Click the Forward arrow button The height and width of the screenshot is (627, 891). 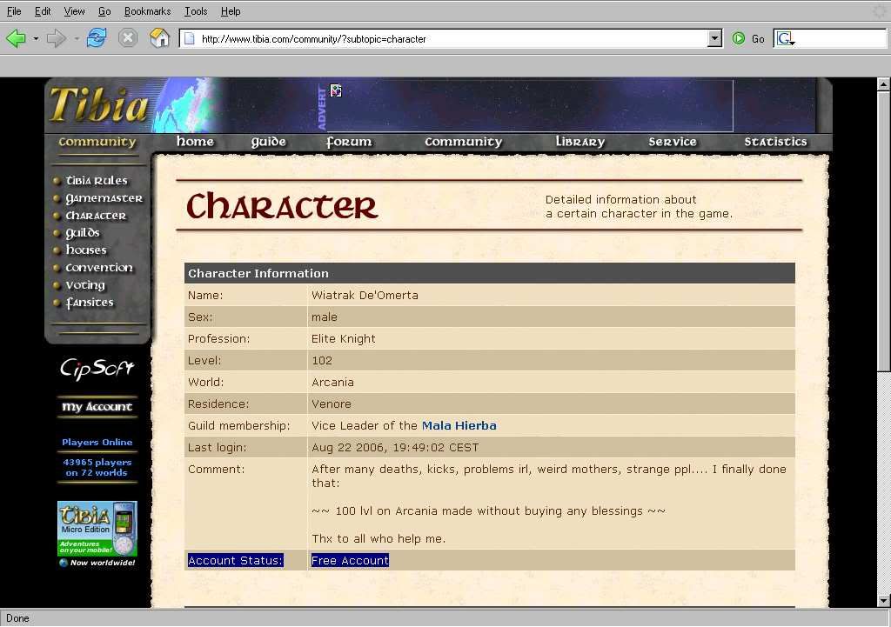56,38
